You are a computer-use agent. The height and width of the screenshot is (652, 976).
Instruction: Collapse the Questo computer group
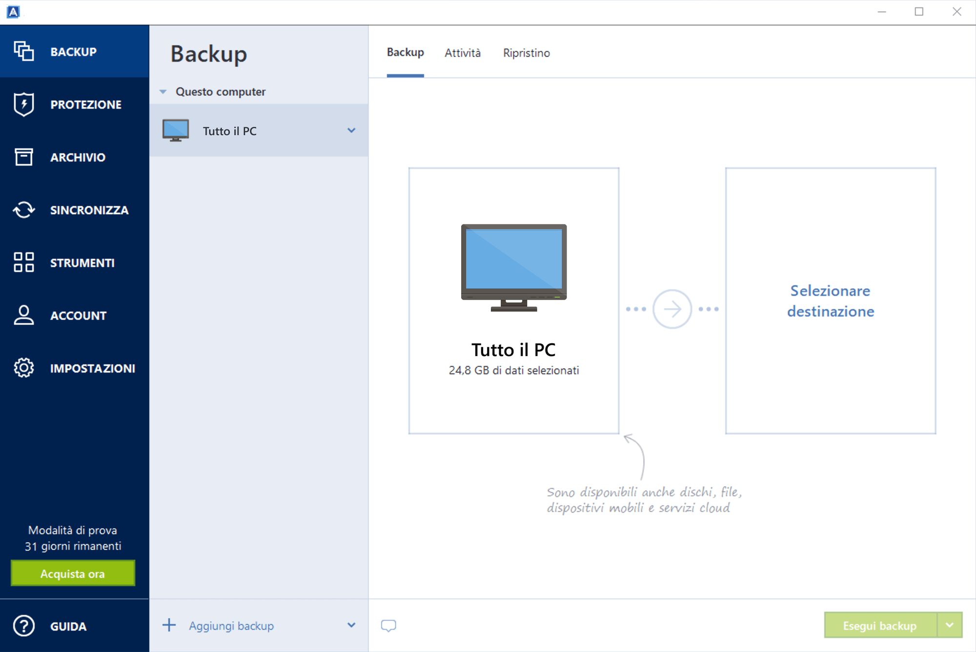point(163,92)
